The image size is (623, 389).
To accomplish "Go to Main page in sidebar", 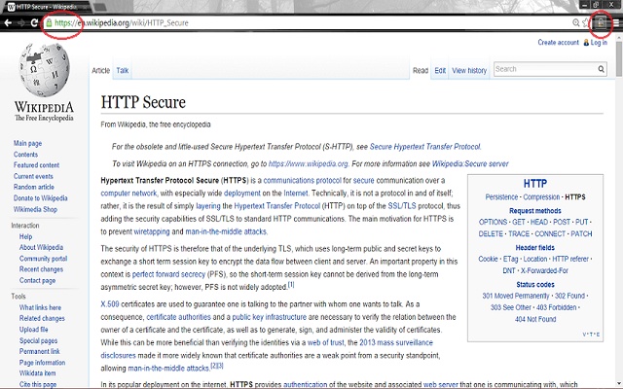I will 28,143.
